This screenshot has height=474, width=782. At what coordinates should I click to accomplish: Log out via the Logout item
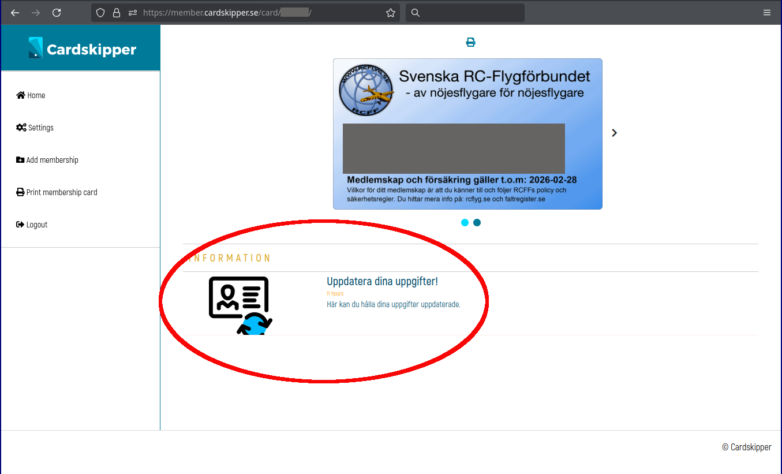[32, 225]
